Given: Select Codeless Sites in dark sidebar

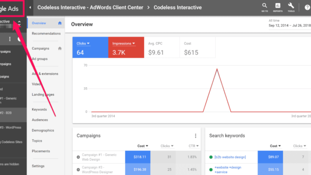Looking at the screenshot, I should [11, 142].
